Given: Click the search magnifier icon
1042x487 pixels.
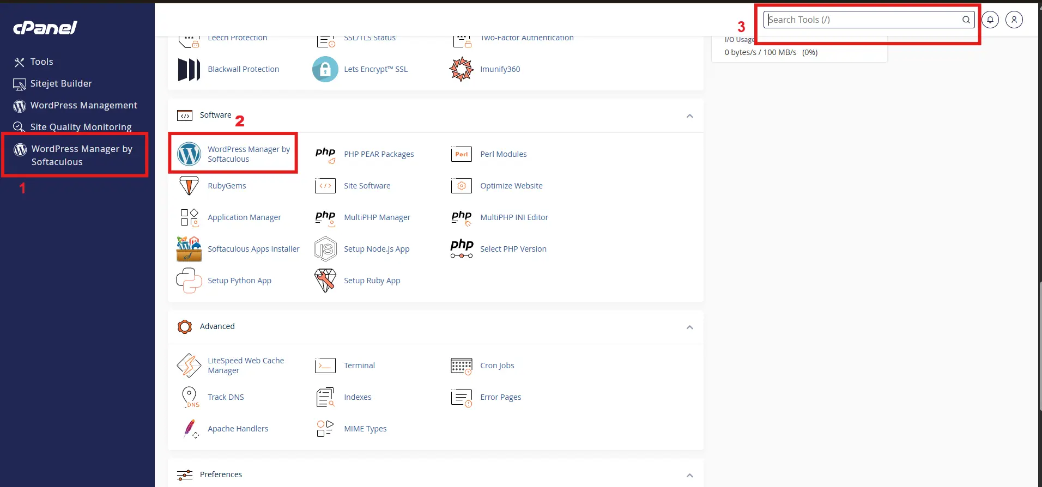Looking at the screenshot, I should [966, 20].
